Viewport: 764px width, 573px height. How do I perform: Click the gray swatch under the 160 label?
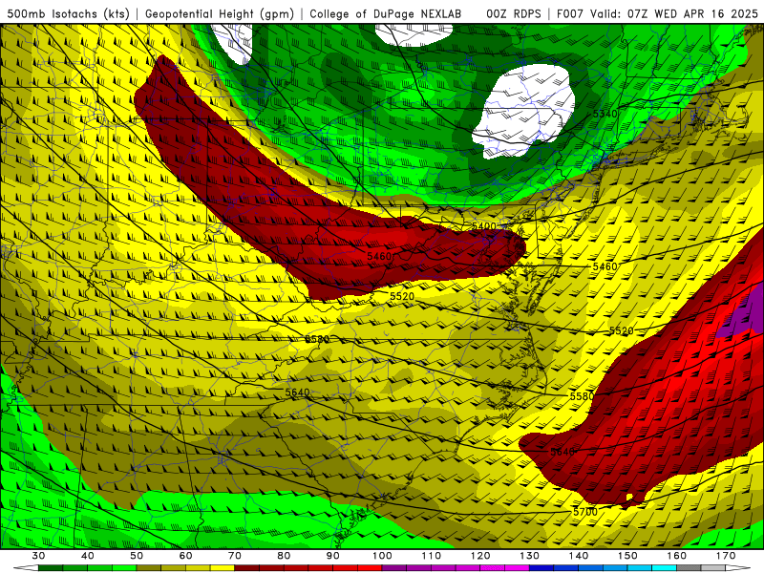pos(689,568)
